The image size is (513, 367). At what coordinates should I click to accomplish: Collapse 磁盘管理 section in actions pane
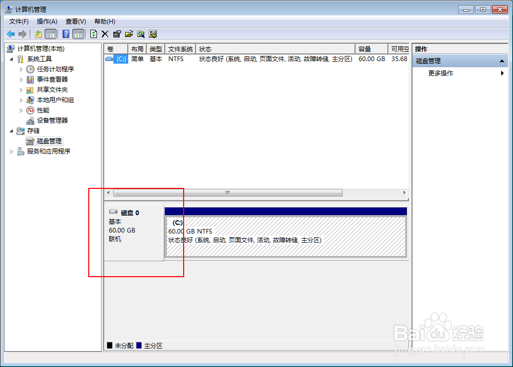(502, 61)
